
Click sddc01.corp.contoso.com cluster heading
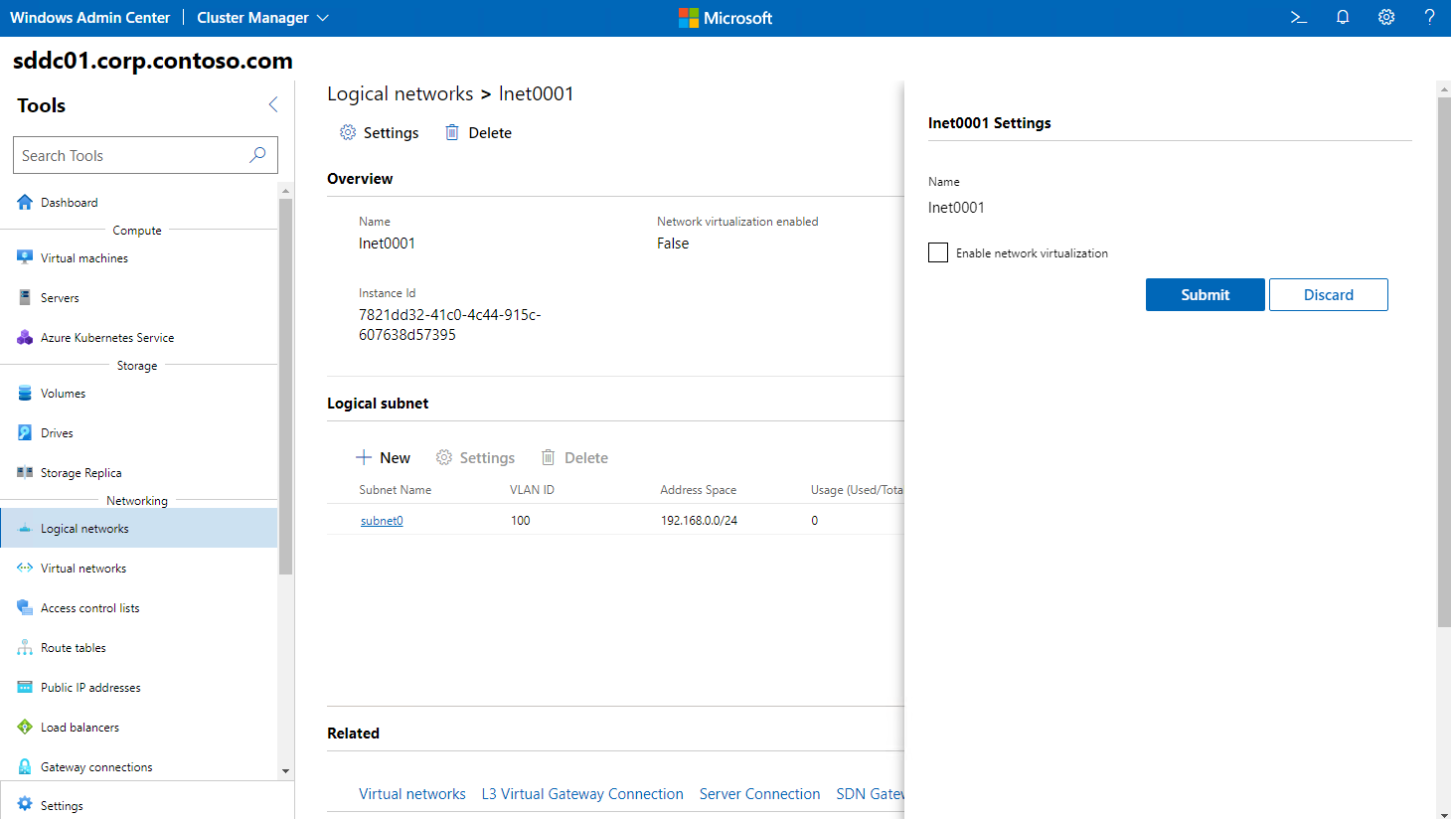point(153,61)
